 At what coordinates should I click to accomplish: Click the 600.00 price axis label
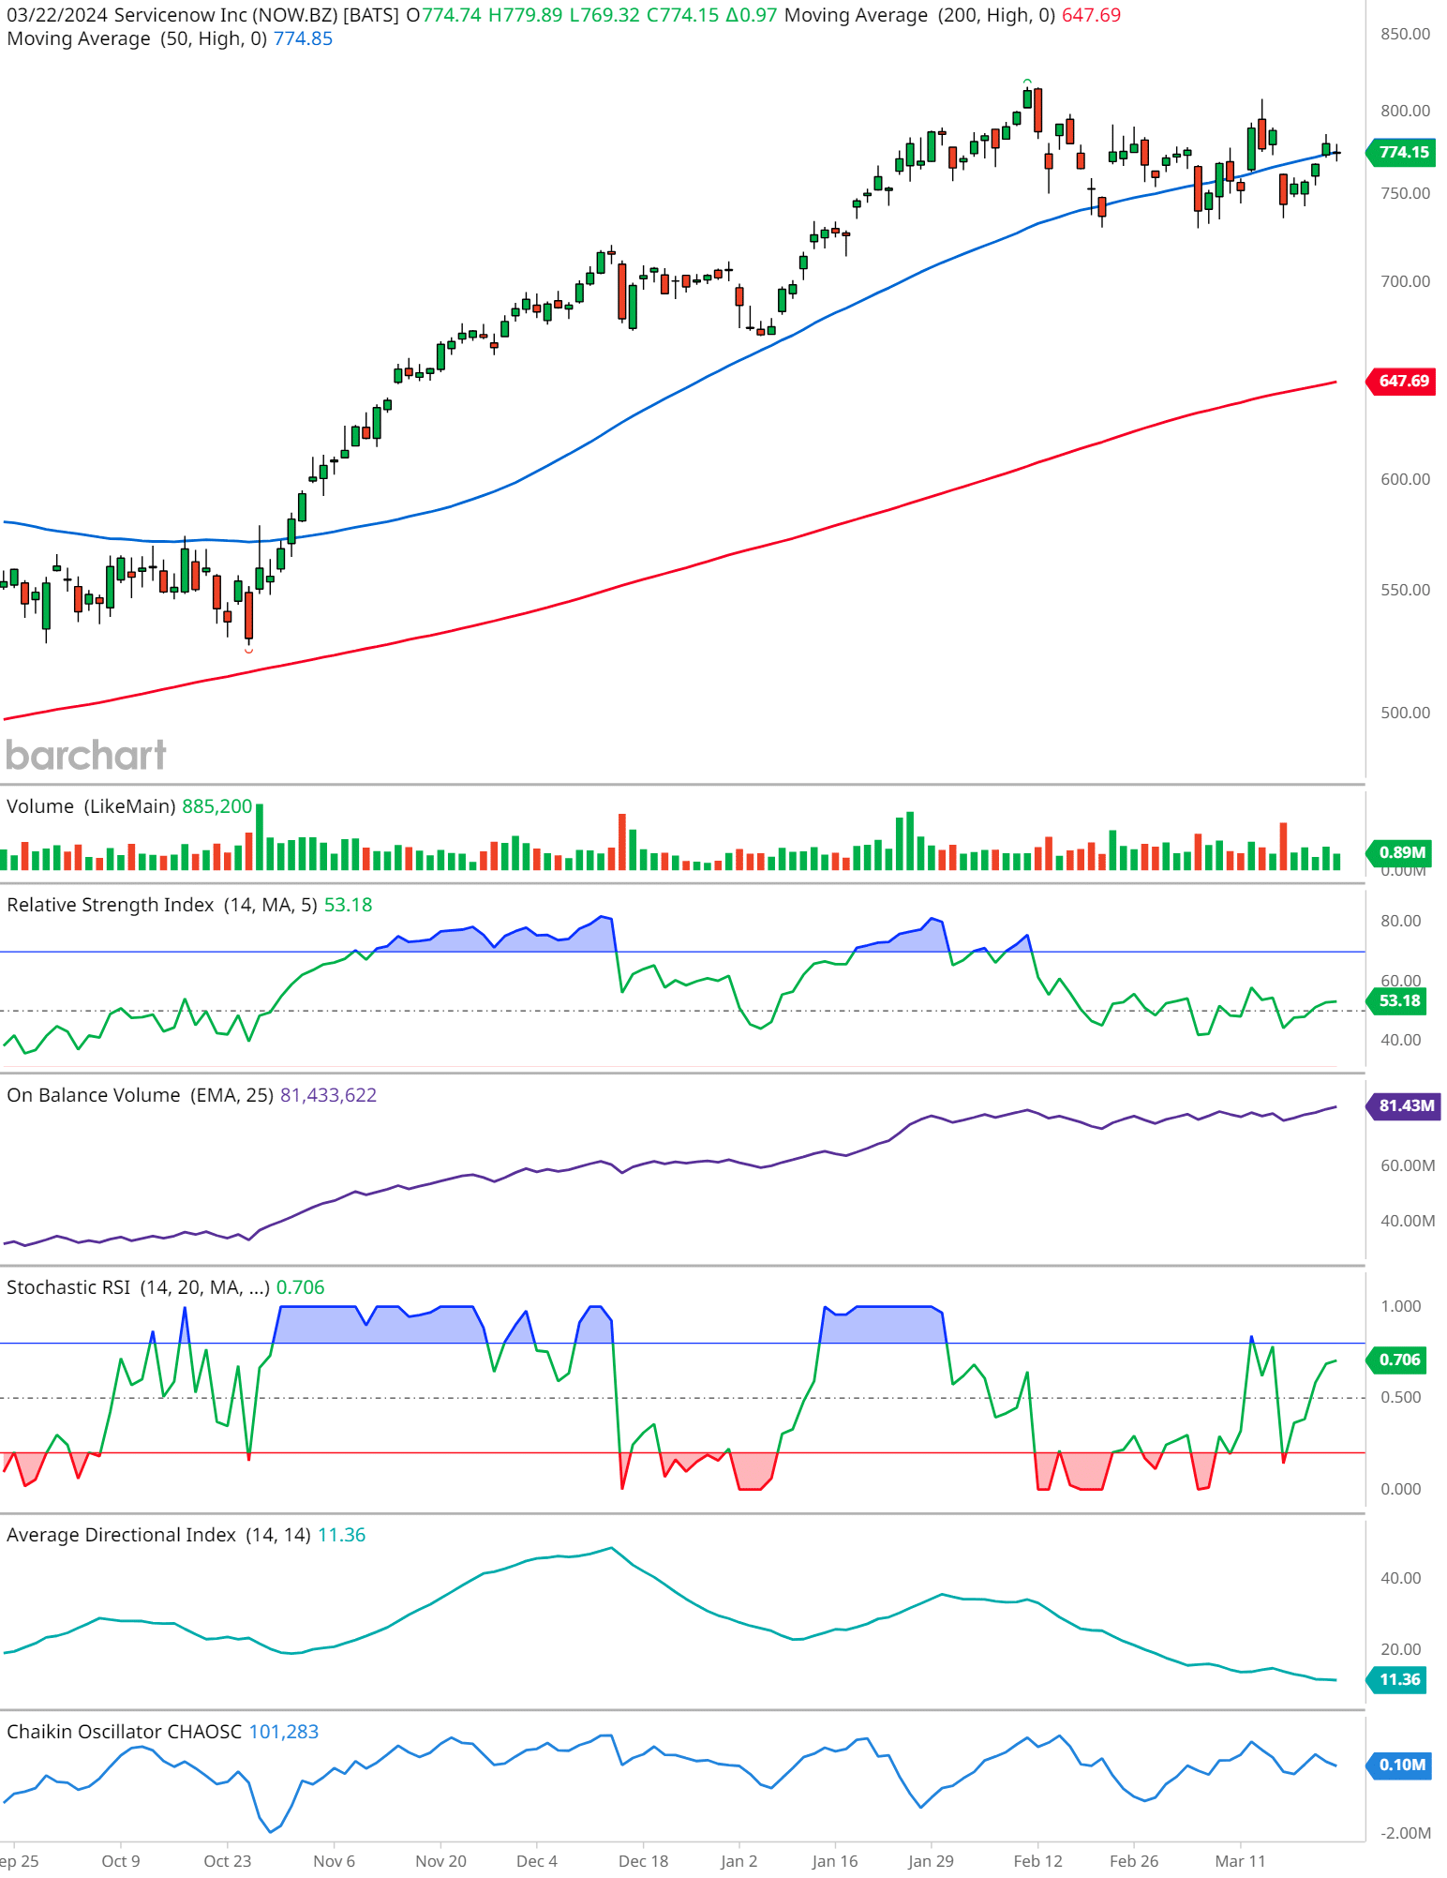[x=1405, y=479]
